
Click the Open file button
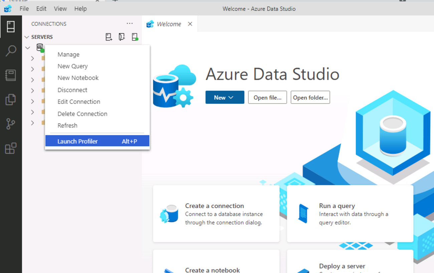(267, 97)
